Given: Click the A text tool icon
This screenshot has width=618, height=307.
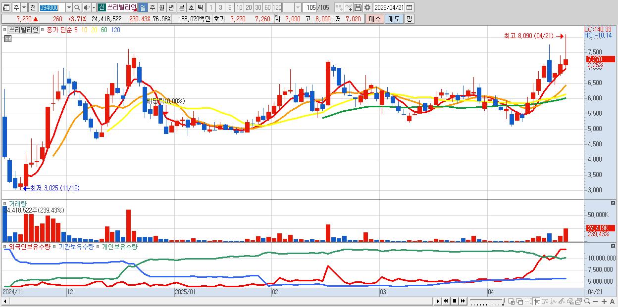Looking at the screenshot, I should [x=612, y=301].
